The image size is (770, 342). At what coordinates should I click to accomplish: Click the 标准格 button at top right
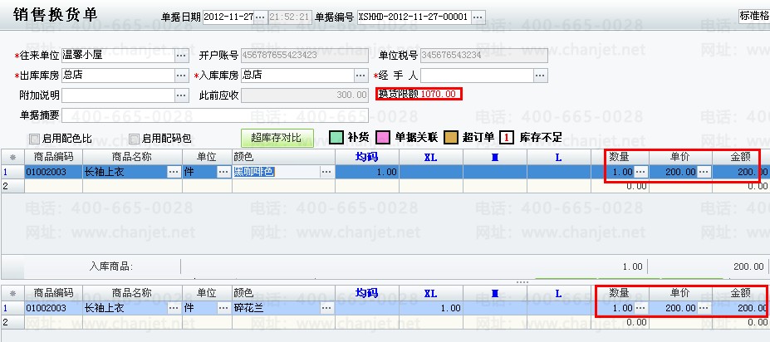point(753,14)
